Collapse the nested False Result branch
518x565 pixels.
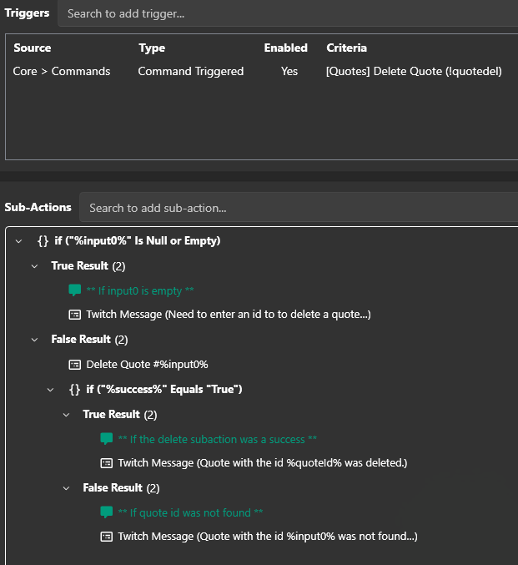tap(67, 488)
